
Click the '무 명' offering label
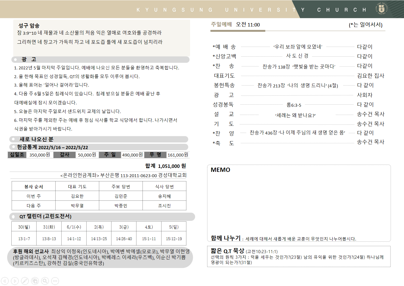(155, 155)
